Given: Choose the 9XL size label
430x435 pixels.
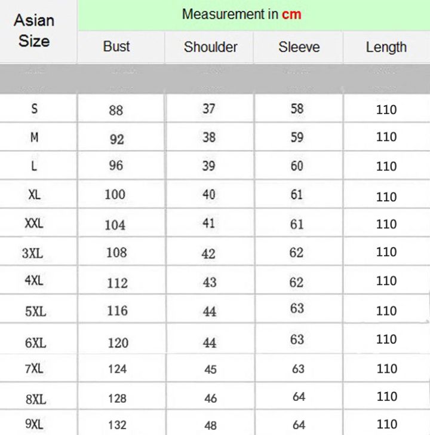Looking at the screenshot, I should pos(34,424).
